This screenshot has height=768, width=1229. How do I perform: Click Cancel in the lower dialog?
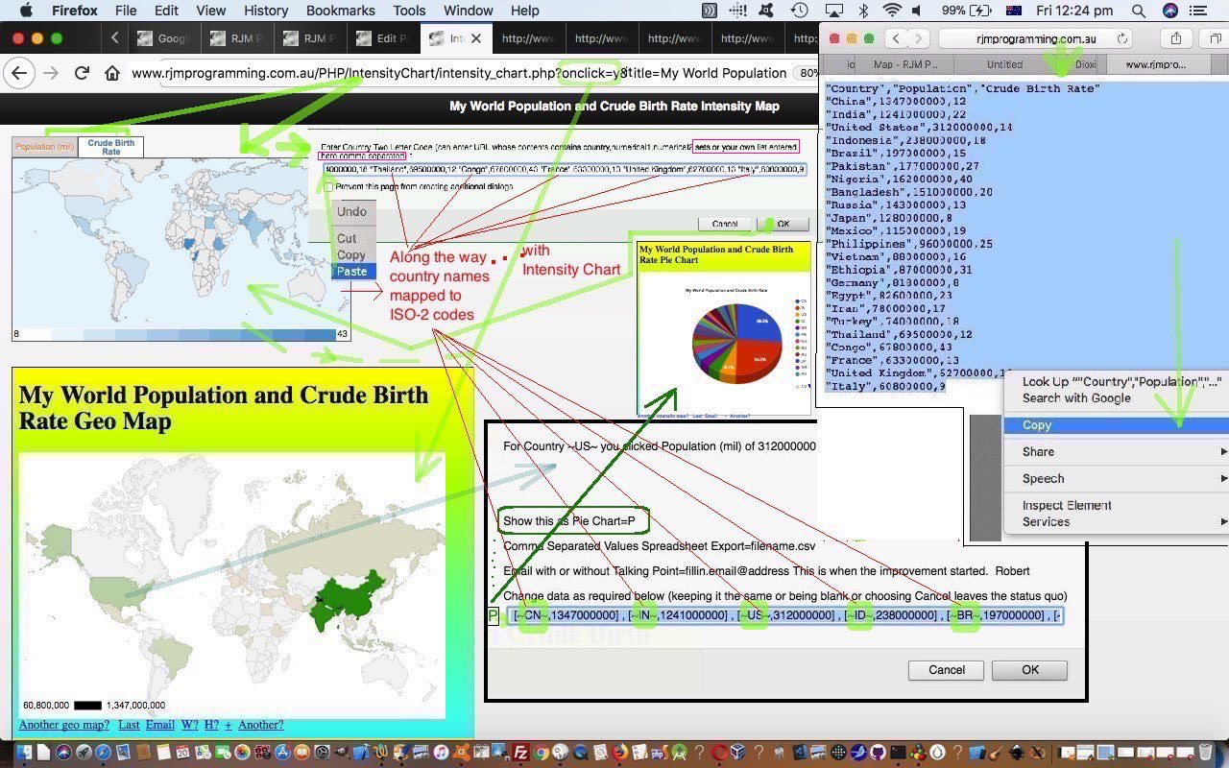(x=946, y=670)
